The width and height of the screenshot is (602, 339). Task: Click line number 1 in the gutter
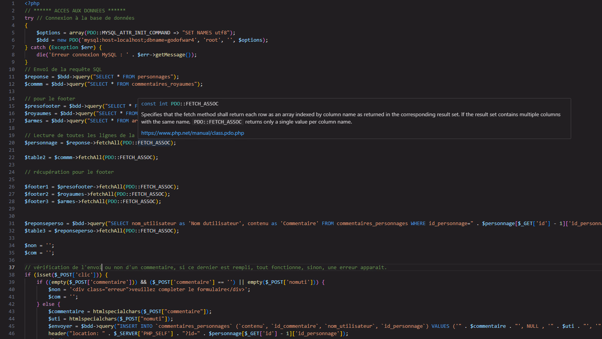click(13, 3)
